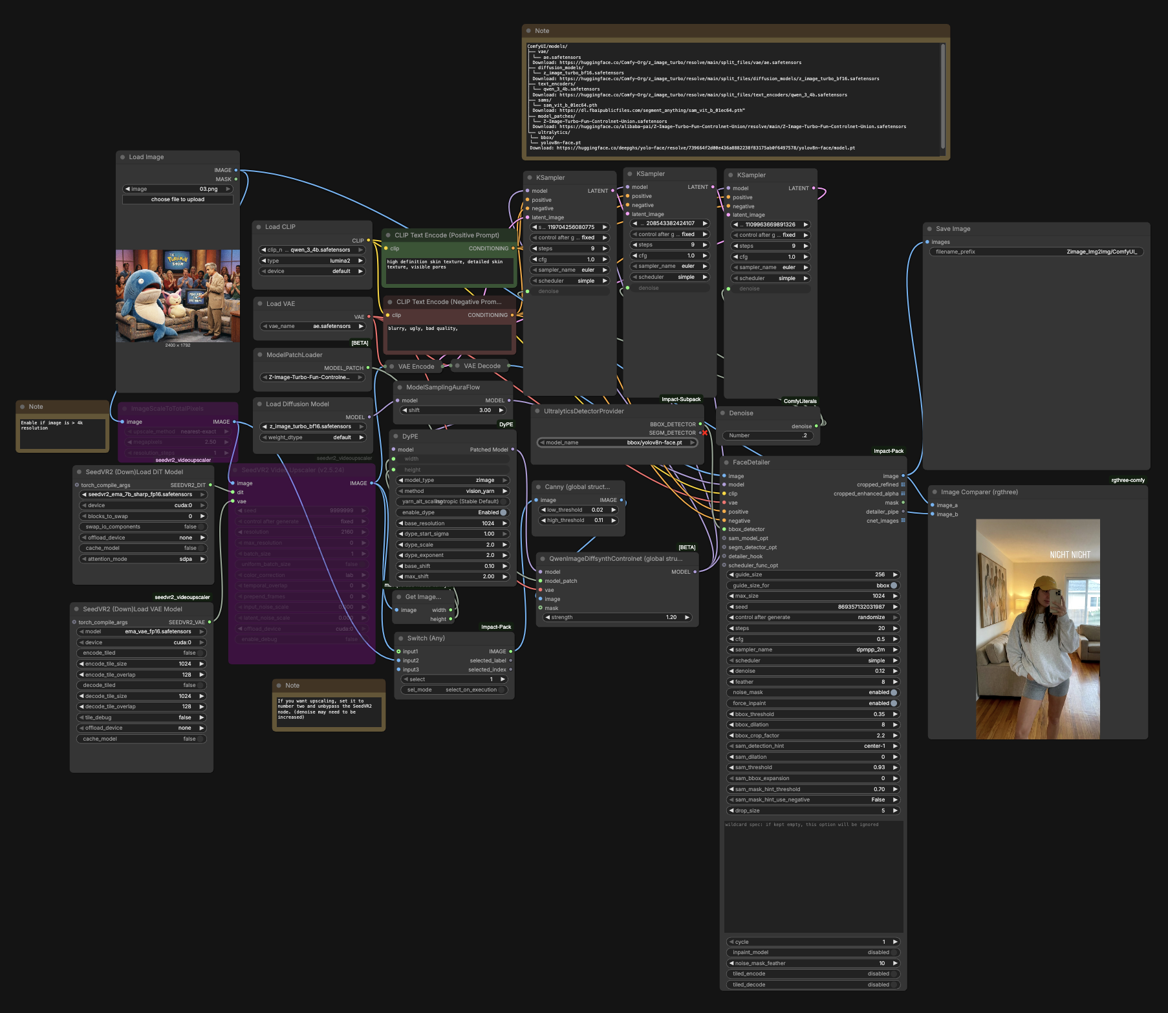Open the sampler_name dropdown in FaceDetailer
Viewport: 1168px width, 1013px height.
point(812,649)
